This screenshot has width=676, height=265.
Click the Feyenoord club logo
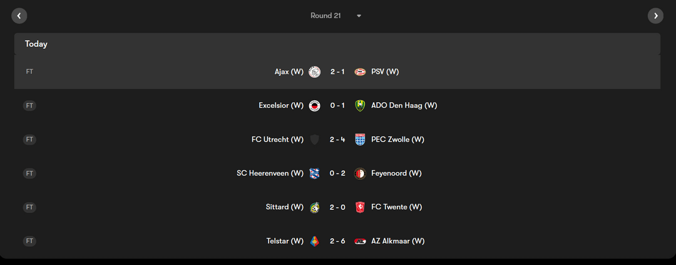tap(360, 173)
